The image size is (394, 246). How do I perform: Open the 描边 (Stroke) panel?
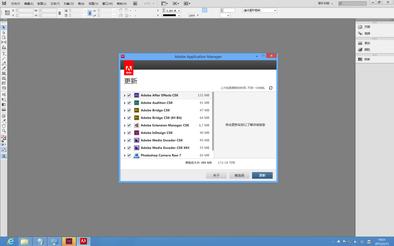tap(364, 43)
